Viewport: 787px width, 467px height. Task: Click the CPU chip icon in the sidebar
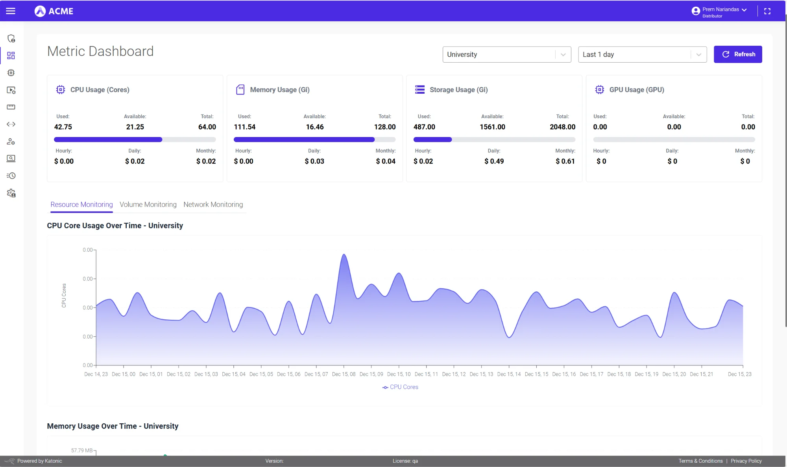[x=12, y=72]
